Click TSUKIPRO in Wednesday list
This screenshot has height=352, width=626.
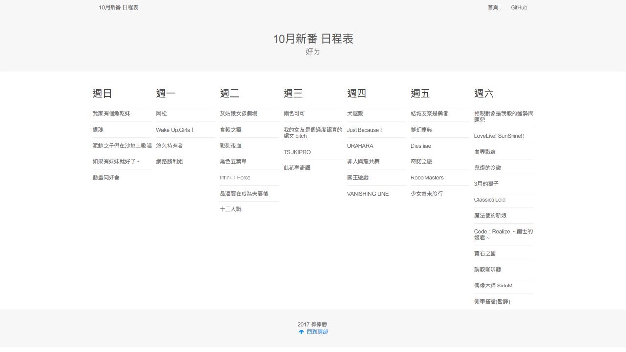[x=297, y=152]
